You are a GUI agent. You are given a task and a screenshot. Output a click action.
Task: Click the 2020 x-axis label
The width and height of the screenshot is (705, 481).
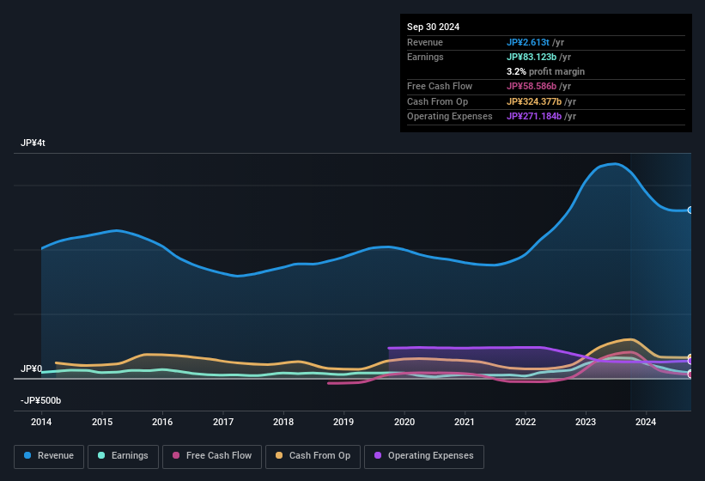point(404,422)
